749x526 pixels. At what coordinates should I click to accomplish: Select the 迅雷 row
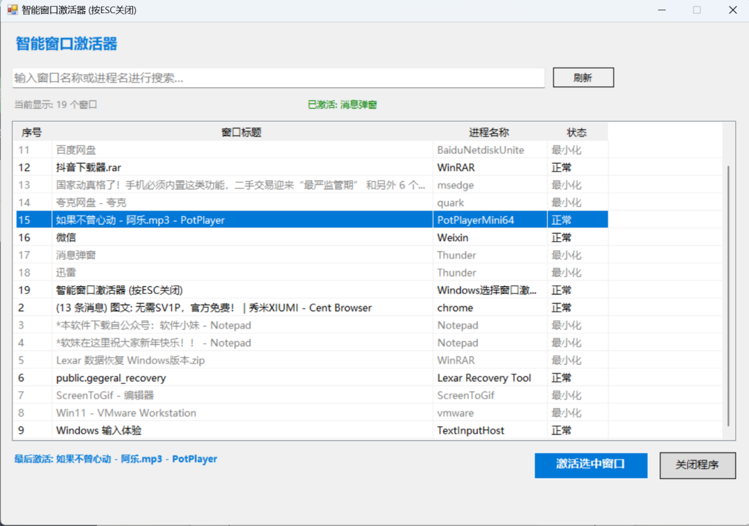312,272
